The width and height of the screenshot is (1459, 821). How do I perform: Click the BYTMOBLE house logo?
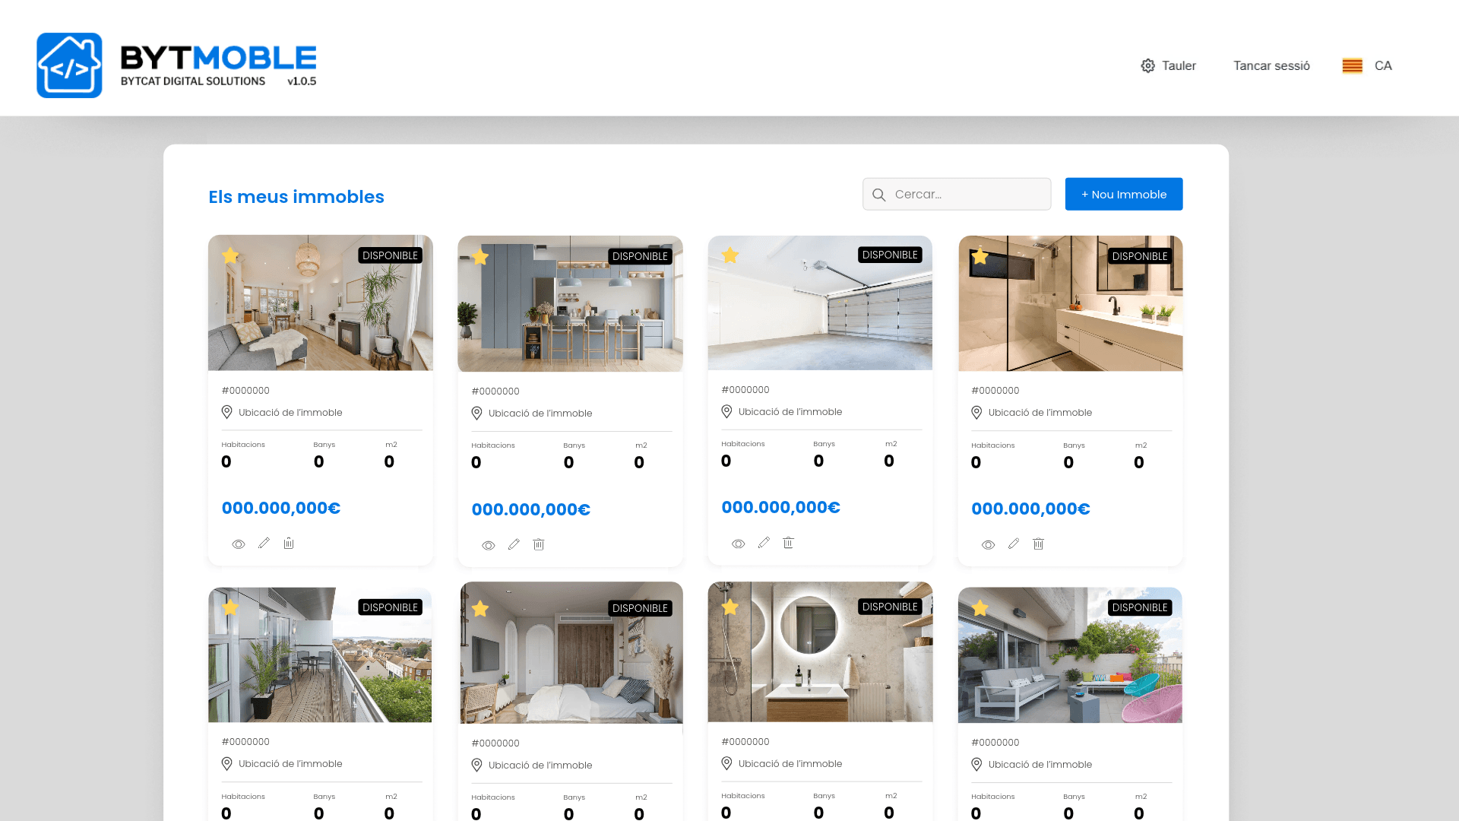click(69, 65)
